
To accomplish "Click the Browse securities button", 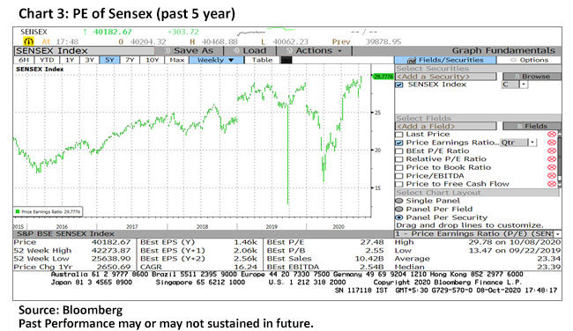I will (532, 77).
